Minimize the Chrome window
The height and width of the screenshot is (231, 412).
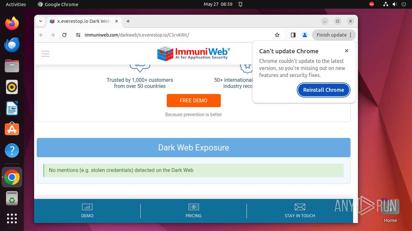point(325,21)
